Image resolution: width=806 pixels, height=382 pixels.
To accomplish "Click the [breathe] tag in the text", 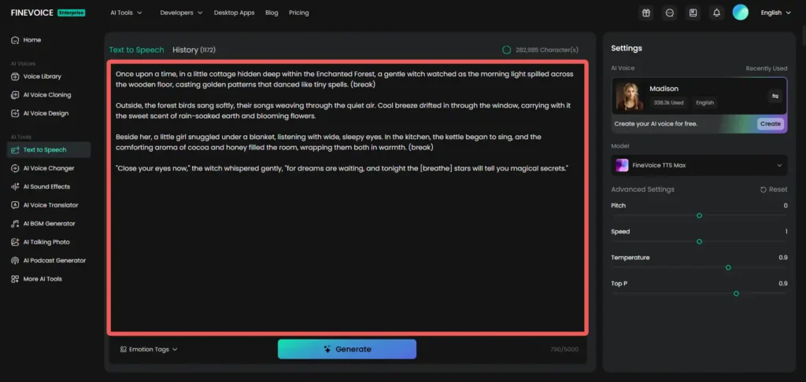I will tap(436, 168).
